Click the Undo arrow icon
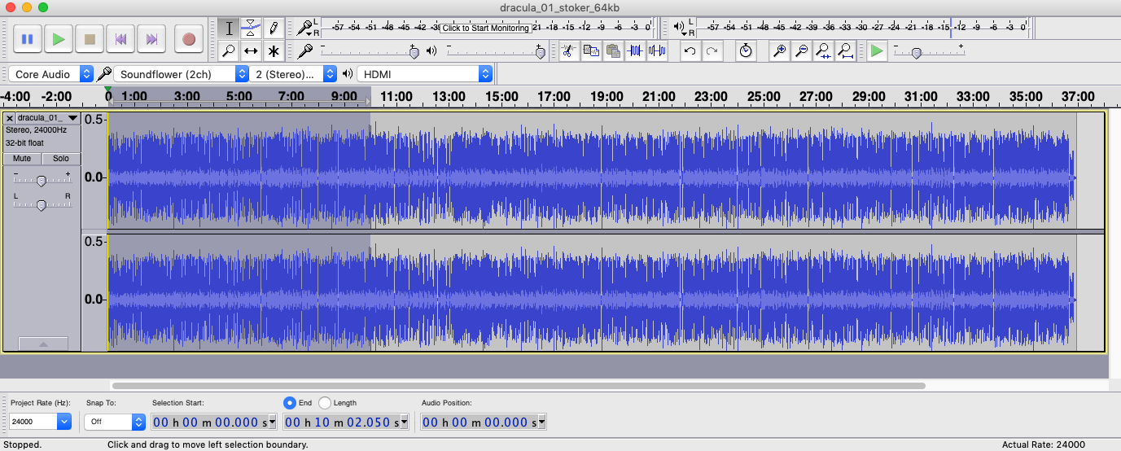1121x451 pixels. [x=690, y=50]
